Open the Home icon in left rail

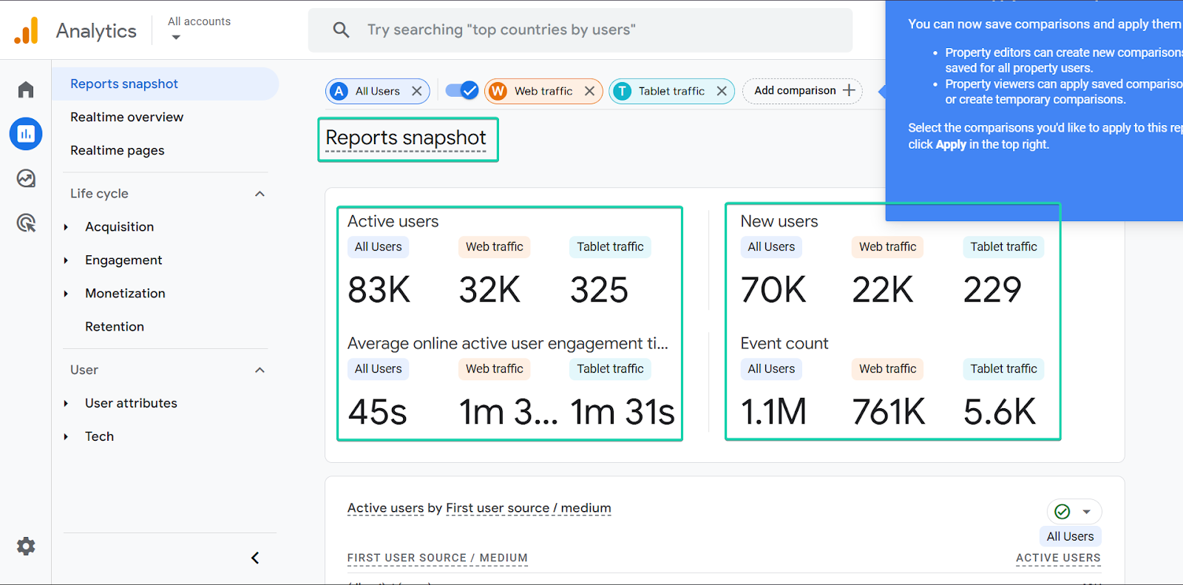click(26, 89)
